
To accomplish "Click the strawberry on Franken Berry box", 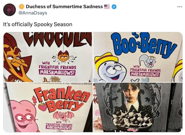I will pyautogui.click(x=42, y=106).
